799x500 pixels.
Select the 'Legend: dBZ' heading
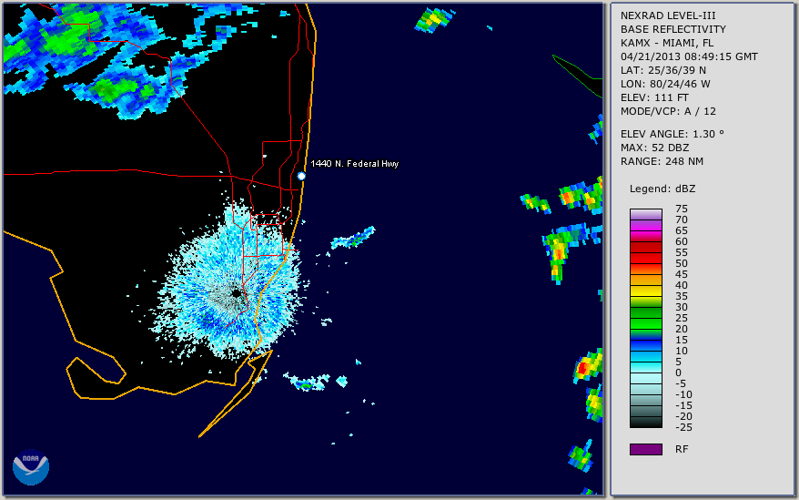(662, 189)
